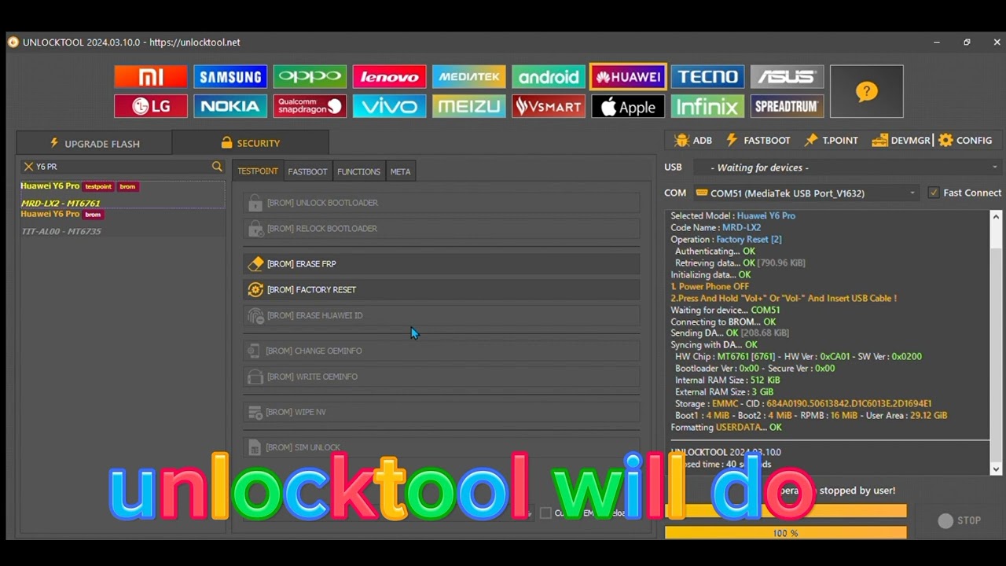Open the LG brand tile

click(151, 106)
